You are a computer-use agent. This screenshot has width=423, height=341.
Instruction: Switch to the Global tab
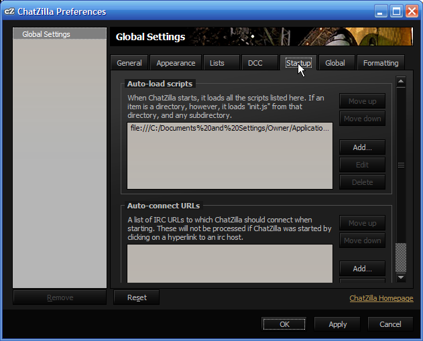337,63
